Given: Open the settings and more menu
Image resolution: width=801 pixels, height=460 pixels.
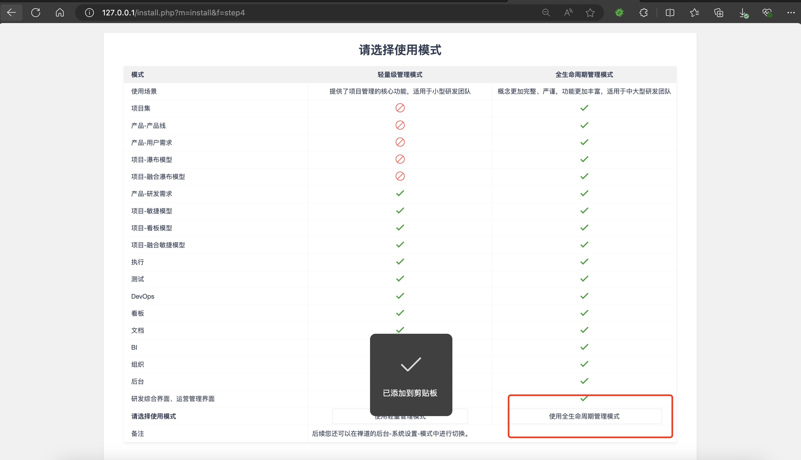Looking at the screenshot, I should coord(791,13).
